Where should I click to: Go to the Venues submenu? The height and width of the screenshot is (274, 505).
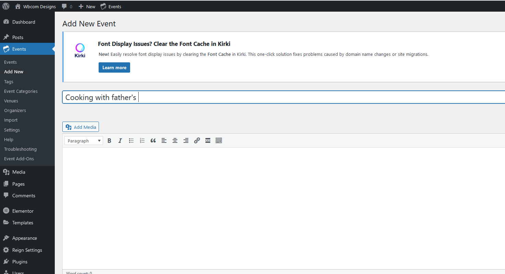(x=11, y=101)
